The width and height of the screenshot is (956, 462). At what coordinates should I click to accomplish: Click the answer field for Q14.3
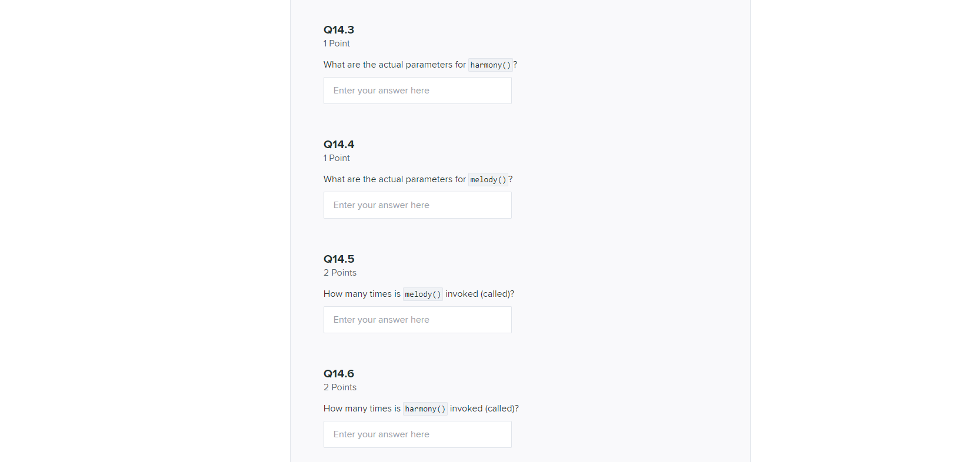click(417, 91)
